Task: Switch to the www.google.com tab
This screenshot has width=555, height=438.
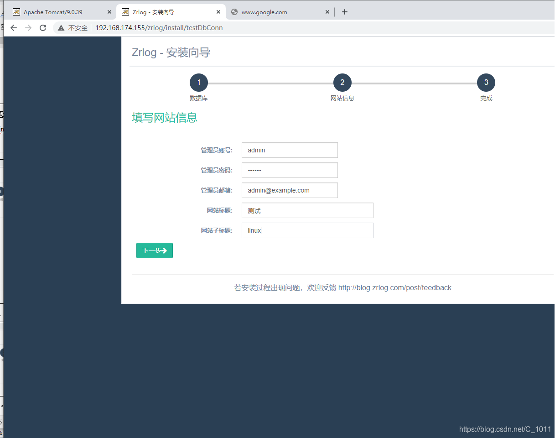Action: coord(280,12)
